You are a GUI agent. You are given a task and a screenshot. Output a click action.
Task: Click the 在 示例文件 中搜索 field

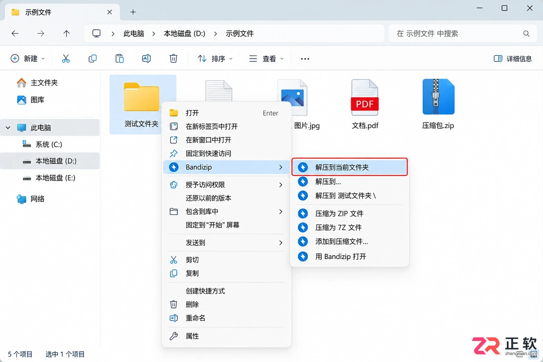point(462,34)
